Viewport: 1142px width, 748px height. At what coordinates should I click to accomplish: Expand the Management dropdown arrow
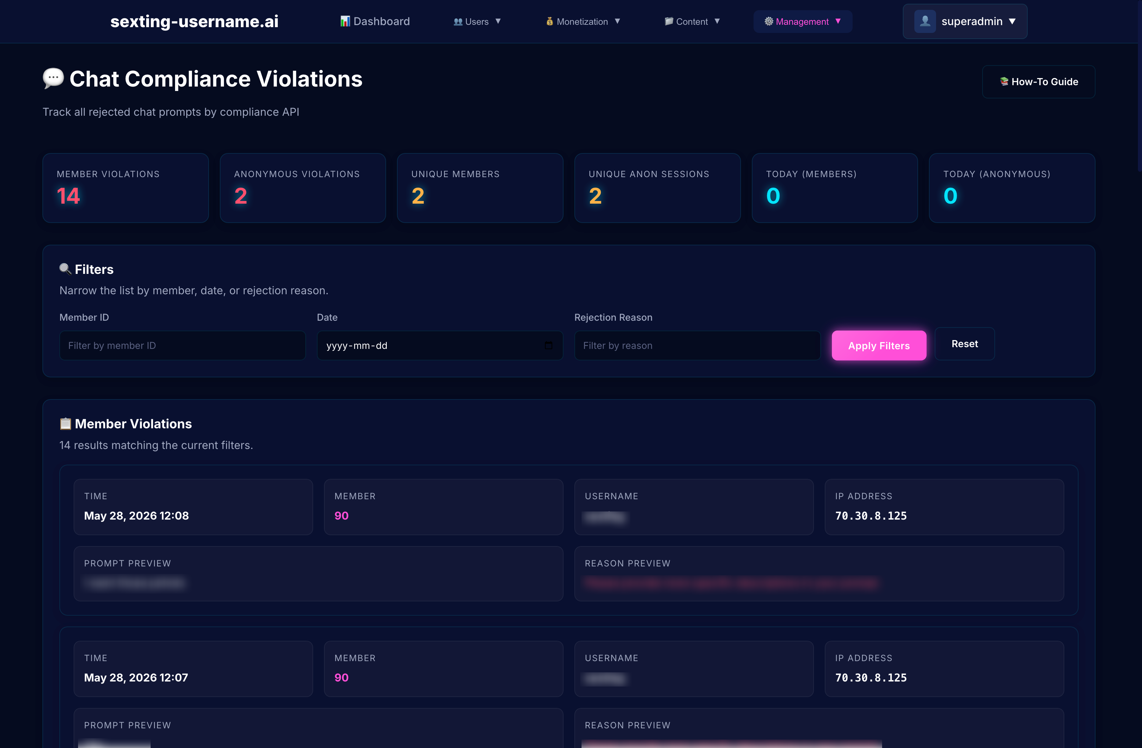(838, 21)
